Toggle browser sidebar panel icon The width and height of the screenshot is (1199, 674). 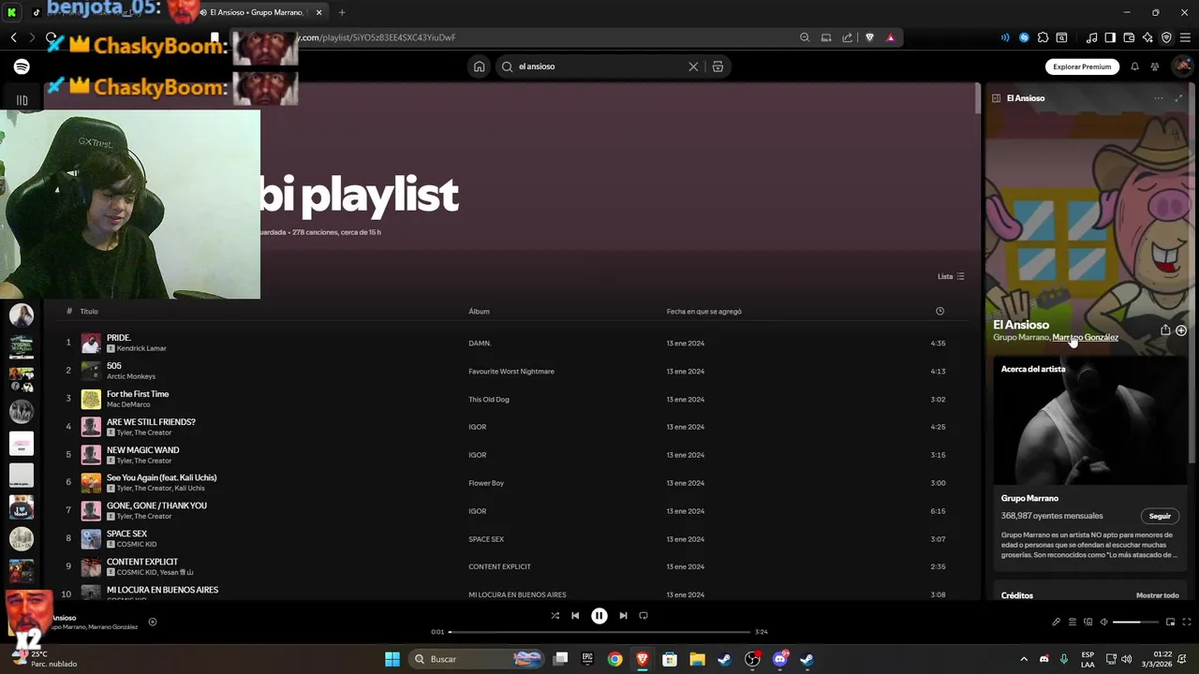1110,37
